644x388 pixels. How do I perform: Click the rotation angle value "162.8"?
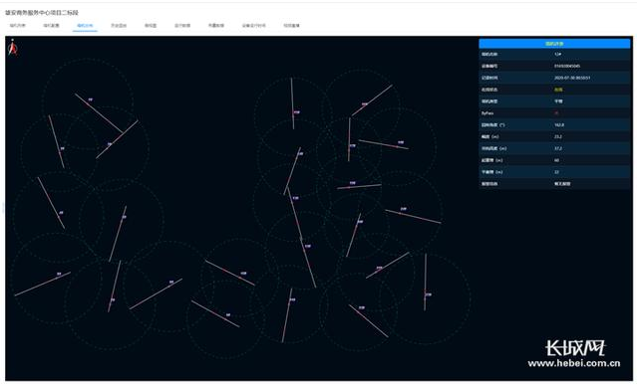click(x=559, y=125)
